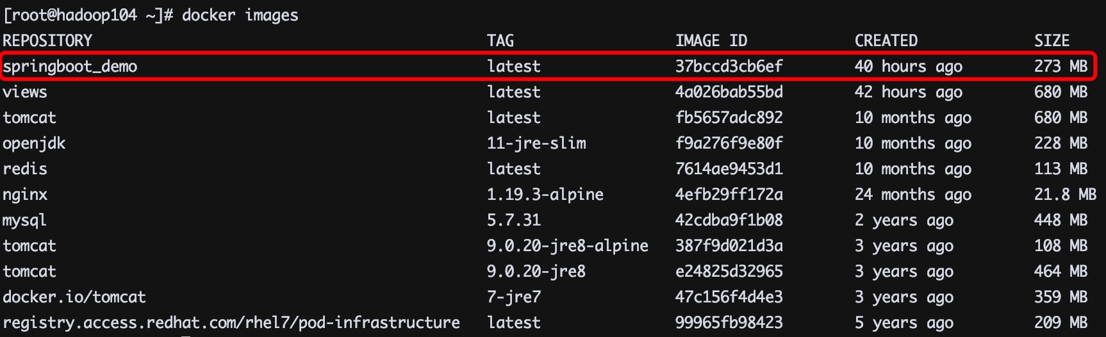The width and height of the screenshot is (1106, 337).
Task: Click the docker.io/tomcat repository name
Action: click(74, 297)
